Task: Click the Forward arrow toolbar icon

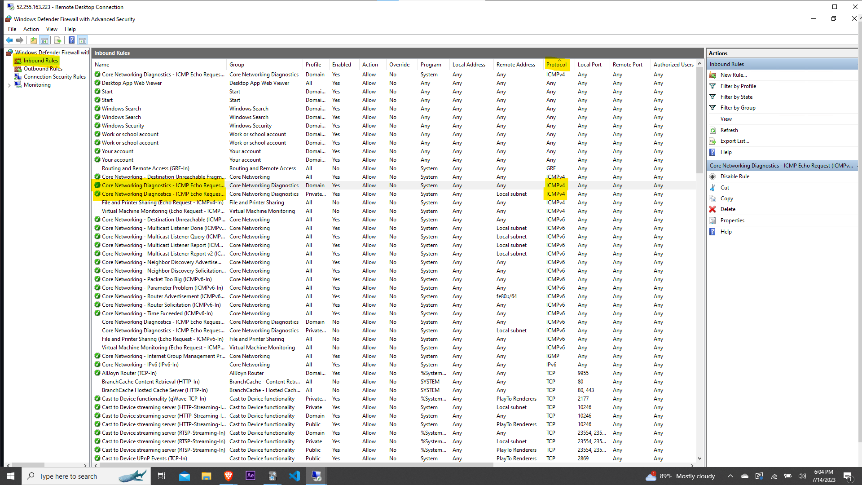Action: [x=20, y=40]
